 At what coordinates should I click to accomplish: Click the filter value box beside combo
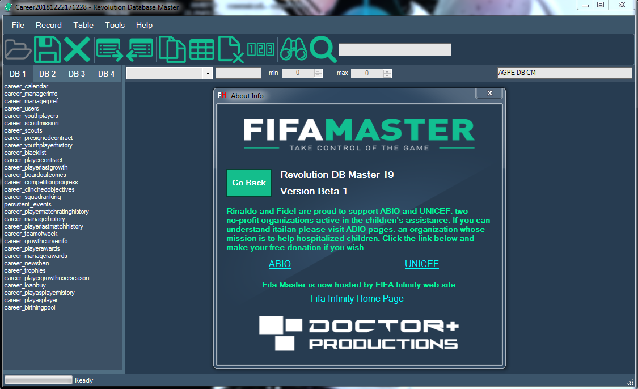238,73
